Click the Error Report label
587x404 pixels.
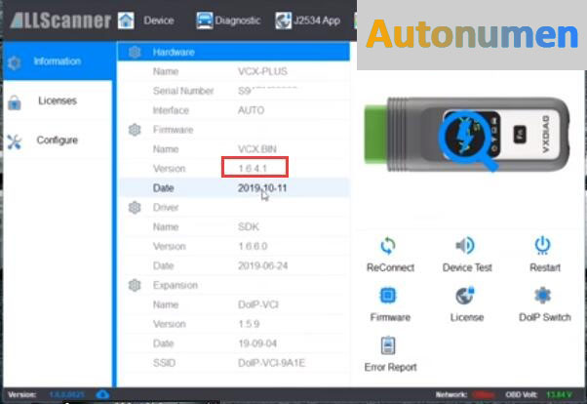tap(390, 367)
